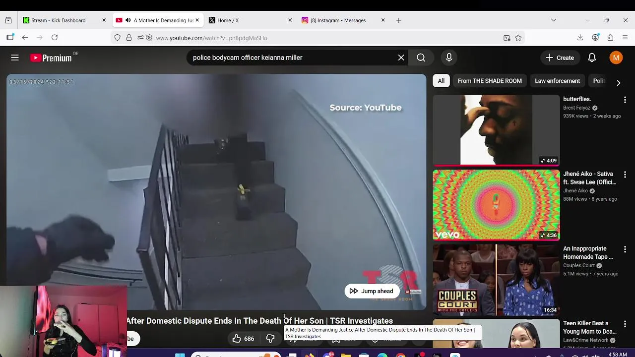Open browser downloads panel
Viewport: 635px width, 357px height.
pos(580,37)
